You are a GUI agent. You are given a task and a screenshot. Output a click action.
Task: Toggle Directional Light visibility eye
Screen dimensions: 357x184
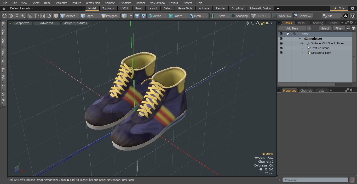pyautogui.click(x=281, y=53)
